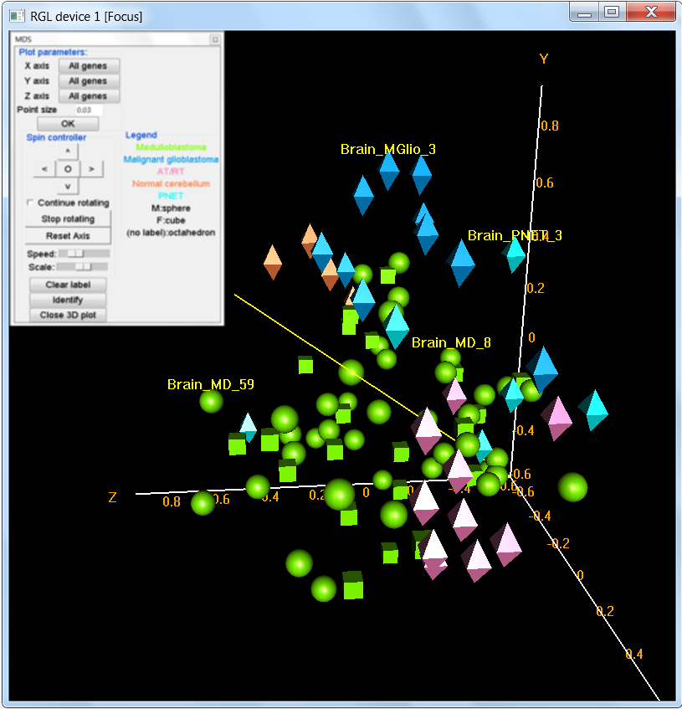Viewport: 682px width, 709px height.
Task: Open the Z axis All genes selector
Action: coord(88,96)
